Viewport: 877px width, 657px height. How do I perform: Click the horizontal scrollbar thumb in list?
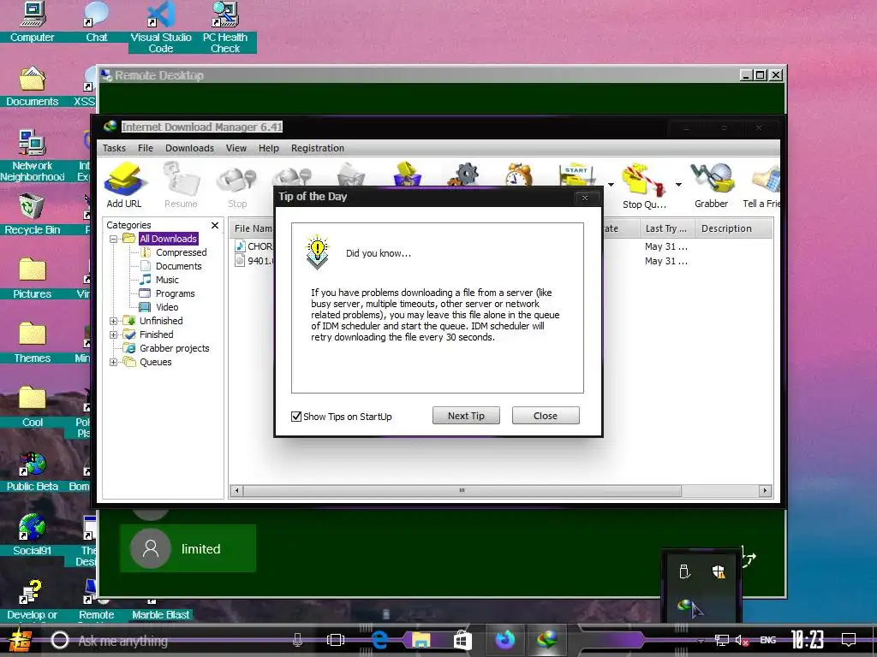(462, 490)
